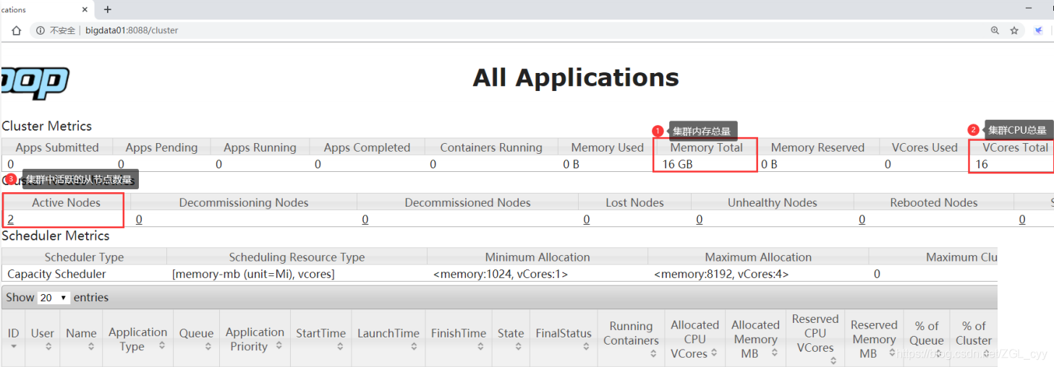Click the Apps Pending header cell
This screenshot has width=1054, height=367.
click(x=161, y=147)
